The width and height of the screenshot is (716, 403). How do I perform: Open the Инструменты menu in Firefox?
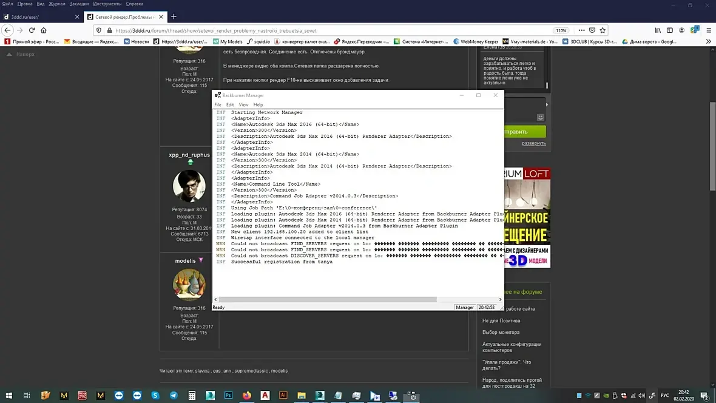107,4
